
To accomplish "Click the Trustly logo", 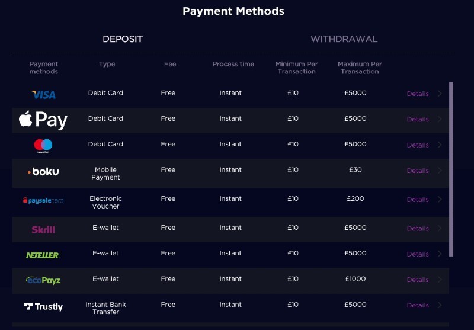I will coord(43,307).
